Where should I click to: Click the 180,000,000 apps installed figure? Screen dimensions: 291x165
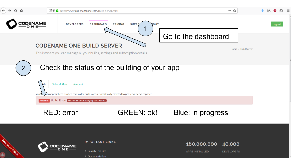(x=201, y=144)
